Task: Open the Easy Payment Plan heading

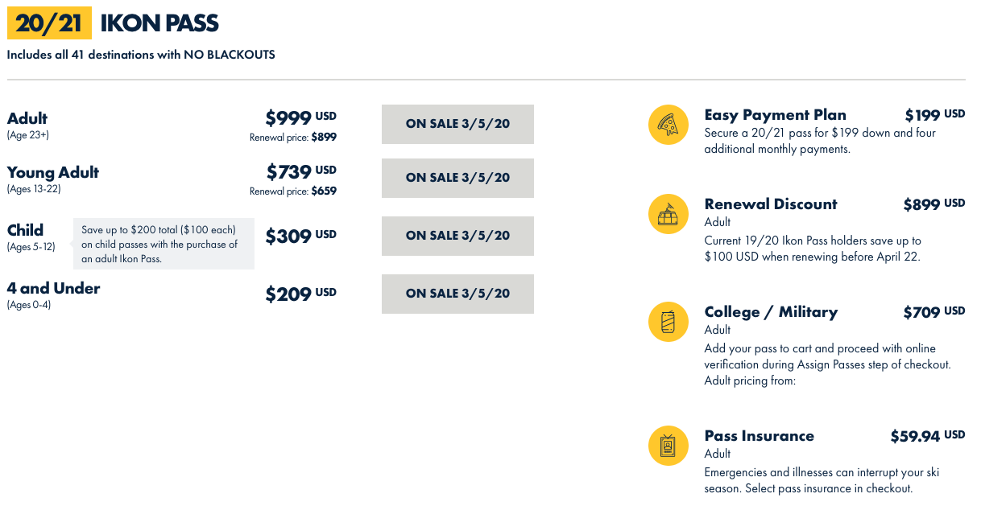Action: point(775,114)
